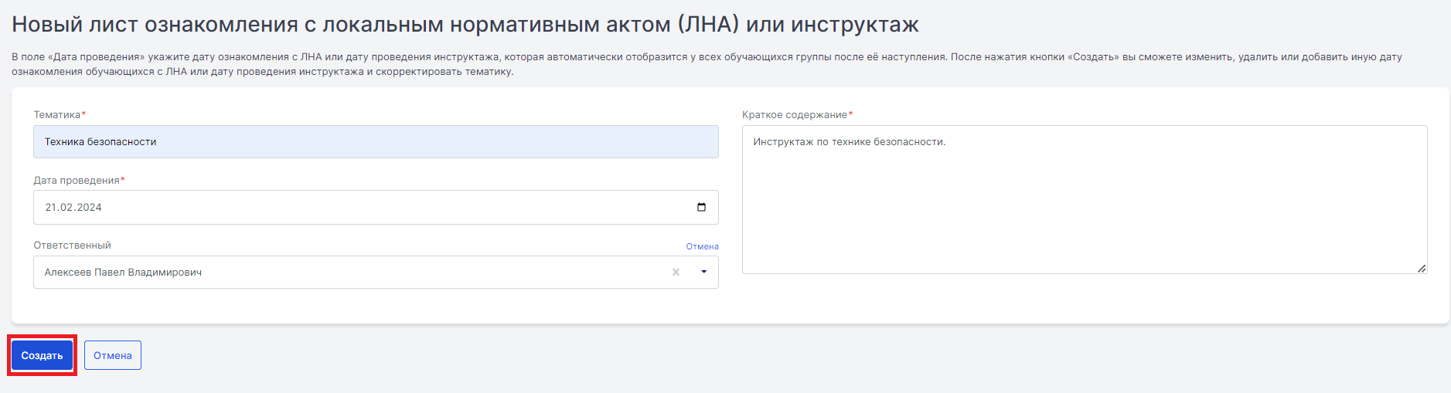1451x393 pixels.
Task: Select the day segment 21 in the date
Action: [x=50, y=207]
